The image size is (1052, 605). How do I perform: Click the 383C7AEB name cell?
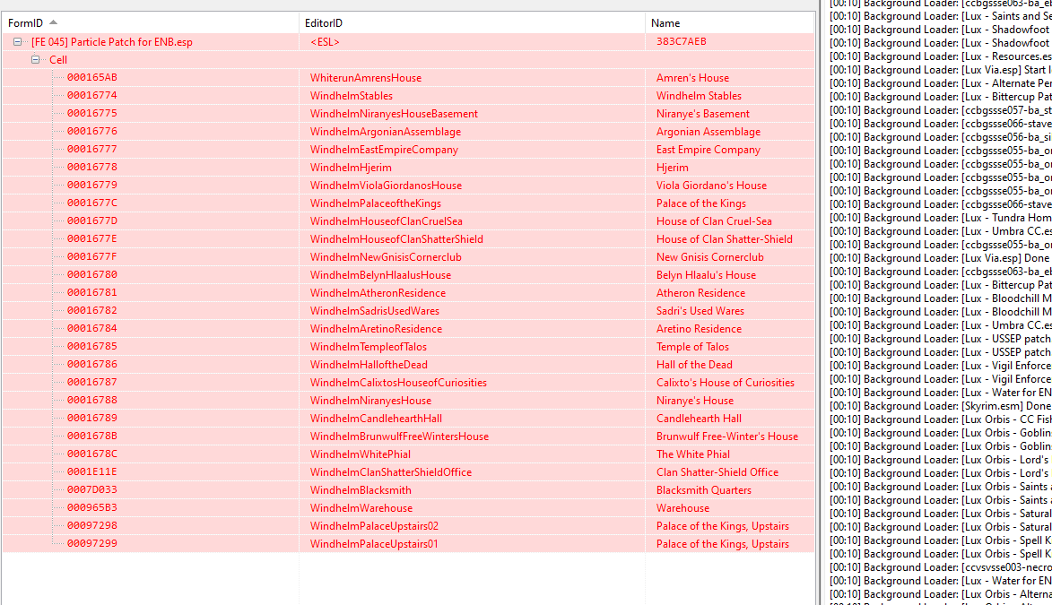pos(681,41)
